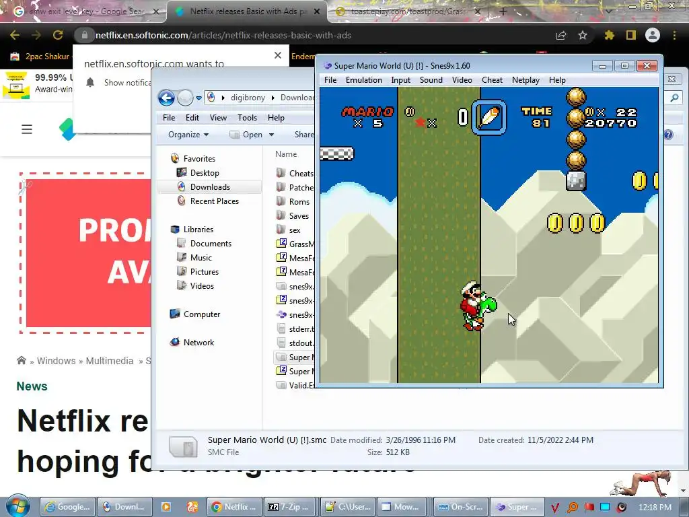Select the Roms folder icon
Image resolution: width=689 pixels, height=517 pixels.
[281, 201]
